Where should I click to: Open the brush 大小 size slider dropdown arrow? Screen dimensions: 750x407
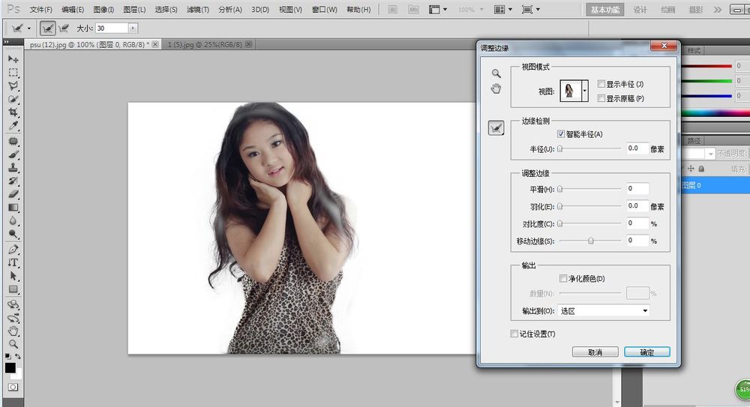pyautogui.click(x=133, y=28)
